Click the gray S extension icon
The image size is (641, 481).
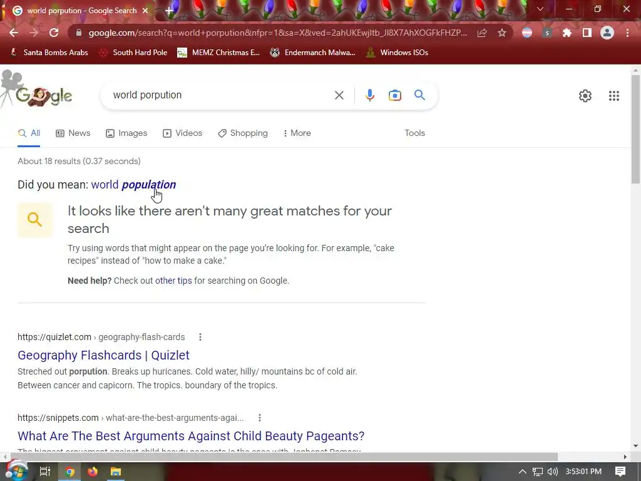tap(547, 33)
